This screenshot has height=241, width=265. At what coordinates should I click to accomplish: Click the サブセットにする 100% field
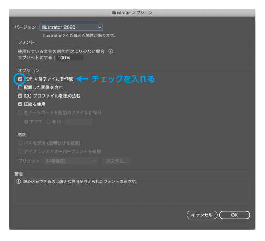(x=70, y=58)
